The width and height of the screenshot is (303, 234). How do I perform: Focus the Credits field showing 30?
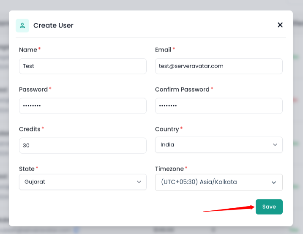[82, 145]
